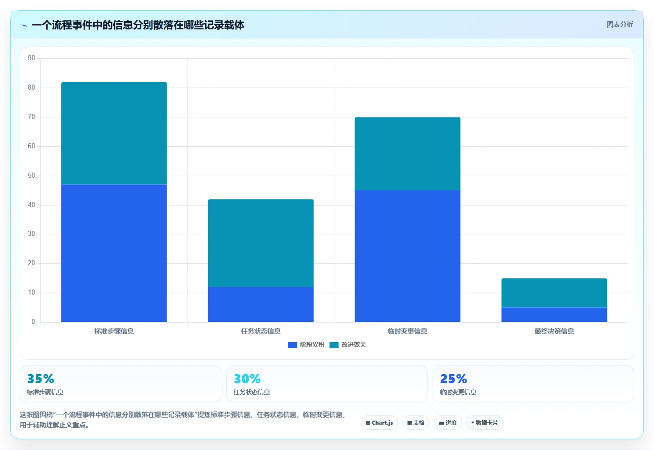Click the blue segment of the 任务状态信息 bar
654x450 pixels.
pos(261,304)
